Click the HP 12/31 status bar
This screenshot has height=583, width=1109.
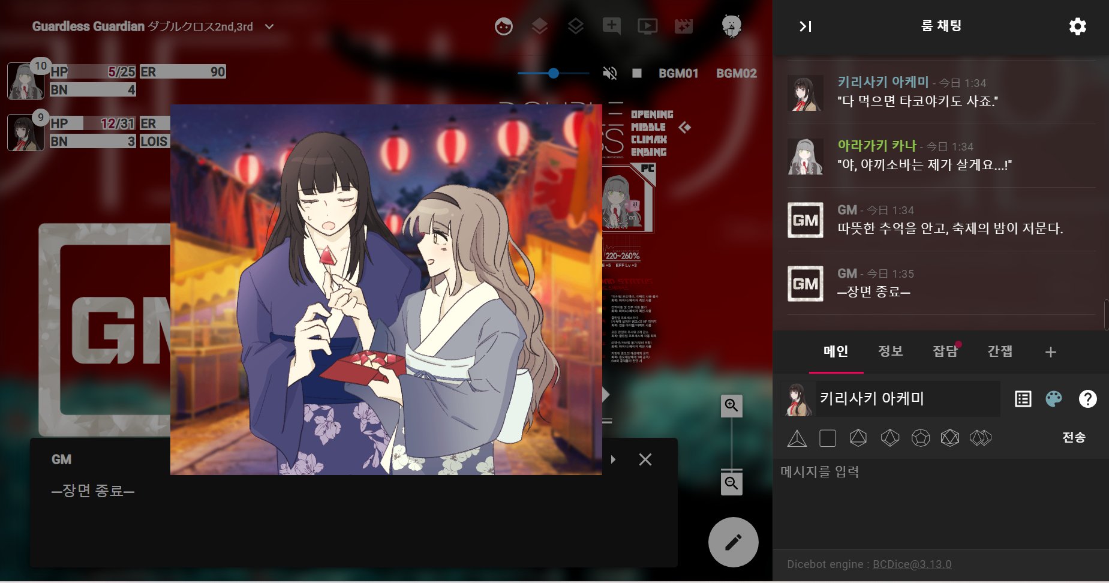93,124
